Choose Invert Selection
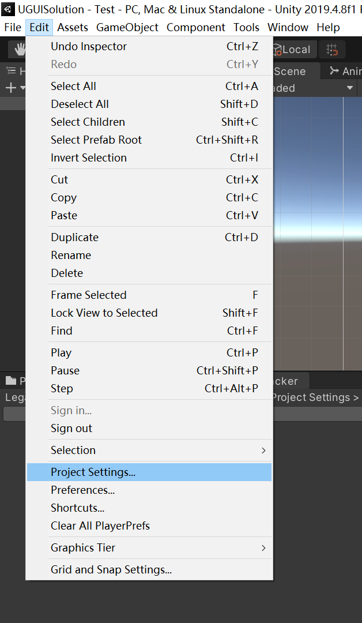Viewport: 362px width, 623px height. [x=149, y=157]
